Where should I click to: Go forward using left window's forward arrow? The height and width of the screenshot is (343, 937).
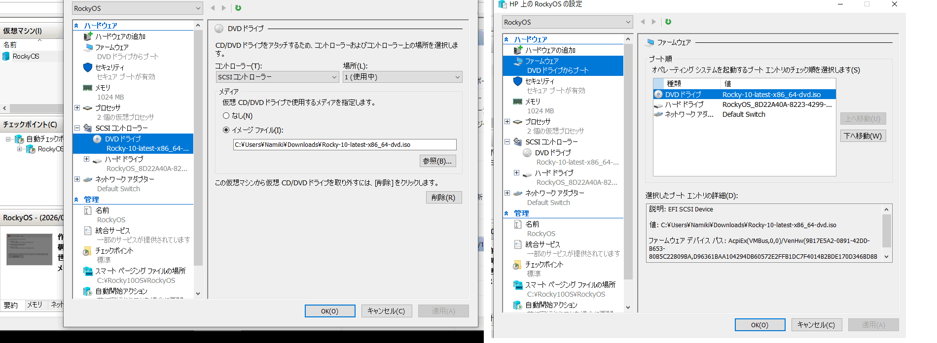224,8
